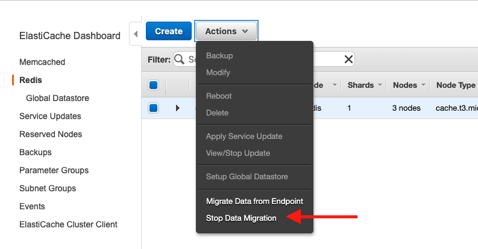Viewport: 478px width, 249px height.
Task: Select Setup Global Datastore menu entry
Action: pos(247,177)
